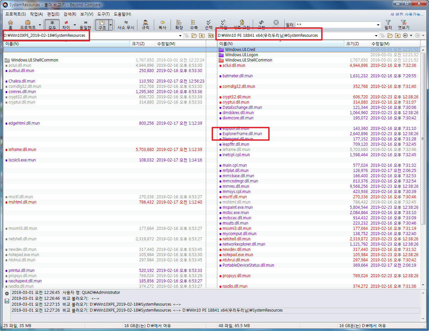The height and width of the screenshot is (331, 429).
Task: Open the 도구(T) menu
Action: (104, 14)
